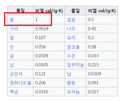Open the 물 link
This screenshot has width=123, height=102.
coord(12,20)
